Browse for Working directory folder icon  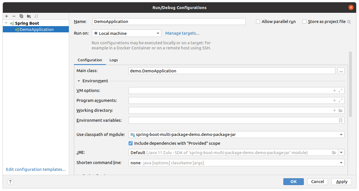[x=341, y=111]
